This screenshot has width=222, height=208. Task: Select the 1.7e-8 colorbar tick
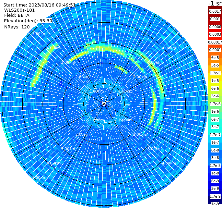pyautogui.click(x=215, y=166)
